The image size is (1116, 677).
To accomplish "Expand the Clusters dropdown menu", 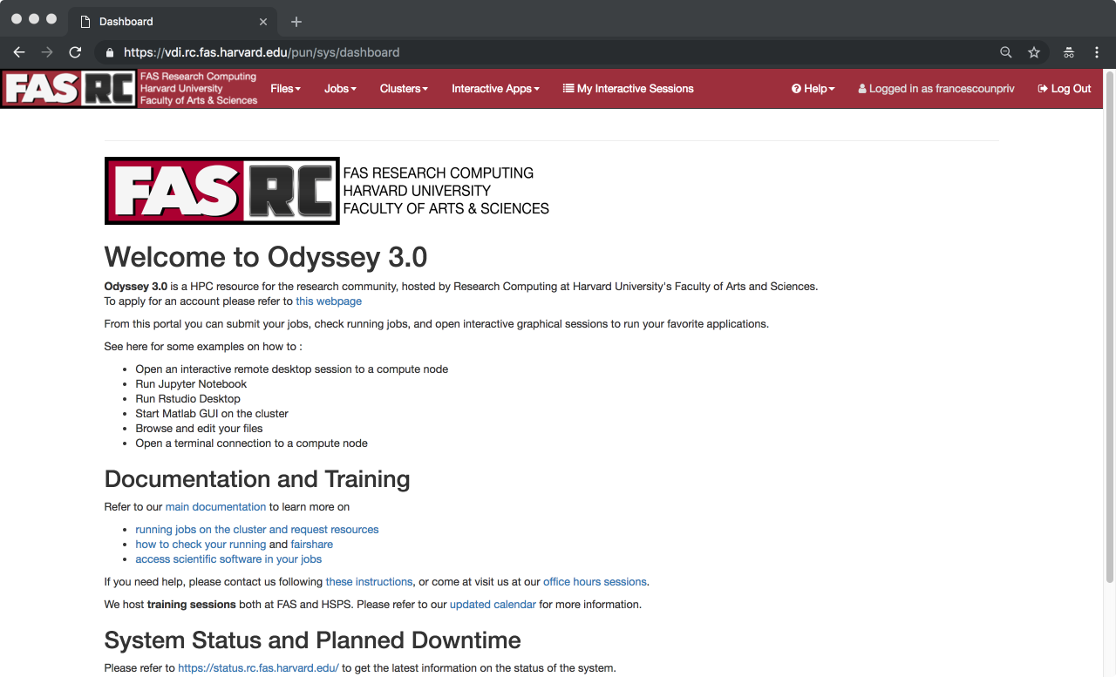I will point(404,89).
